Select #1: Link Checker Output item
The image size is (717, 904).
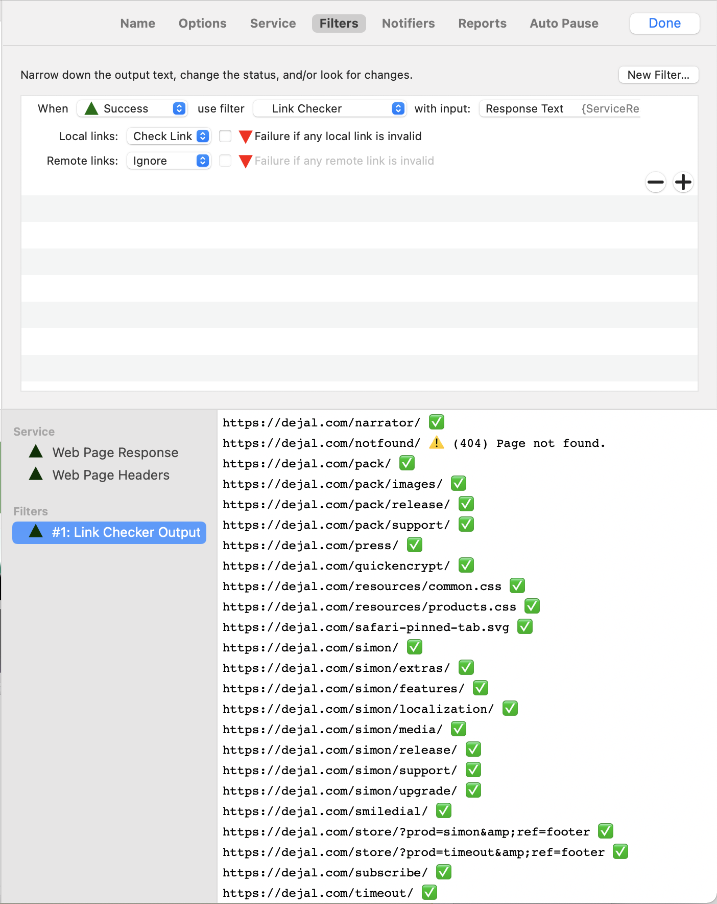pyautogui.click(x=109, y=533)
